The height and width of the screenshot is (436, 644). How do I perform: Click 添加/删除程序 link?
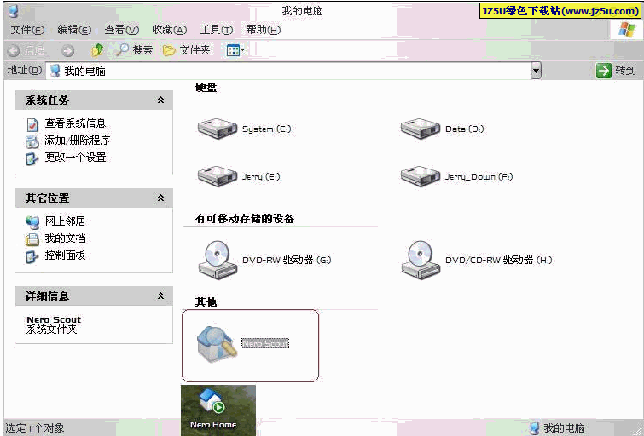pyautogui.click(x=78, y=141)
